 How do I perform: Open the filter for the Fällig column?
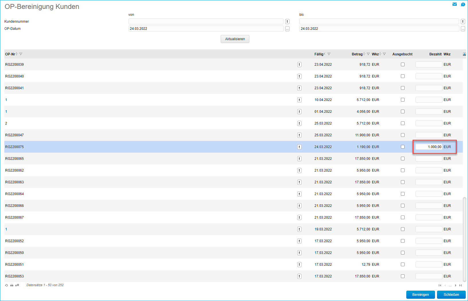329,54
